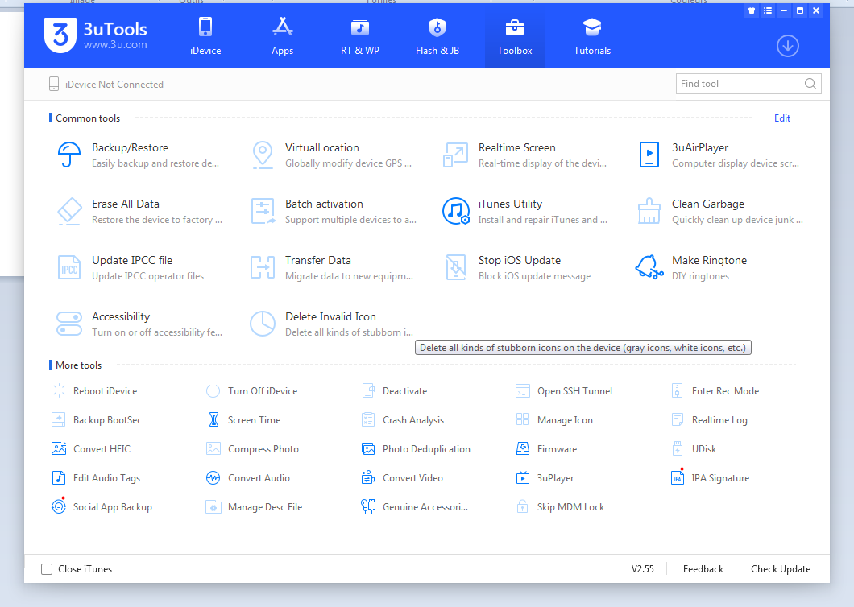Open the Make Ringtone bell icon
Screen dimensions: 854x607
[649, 267]
